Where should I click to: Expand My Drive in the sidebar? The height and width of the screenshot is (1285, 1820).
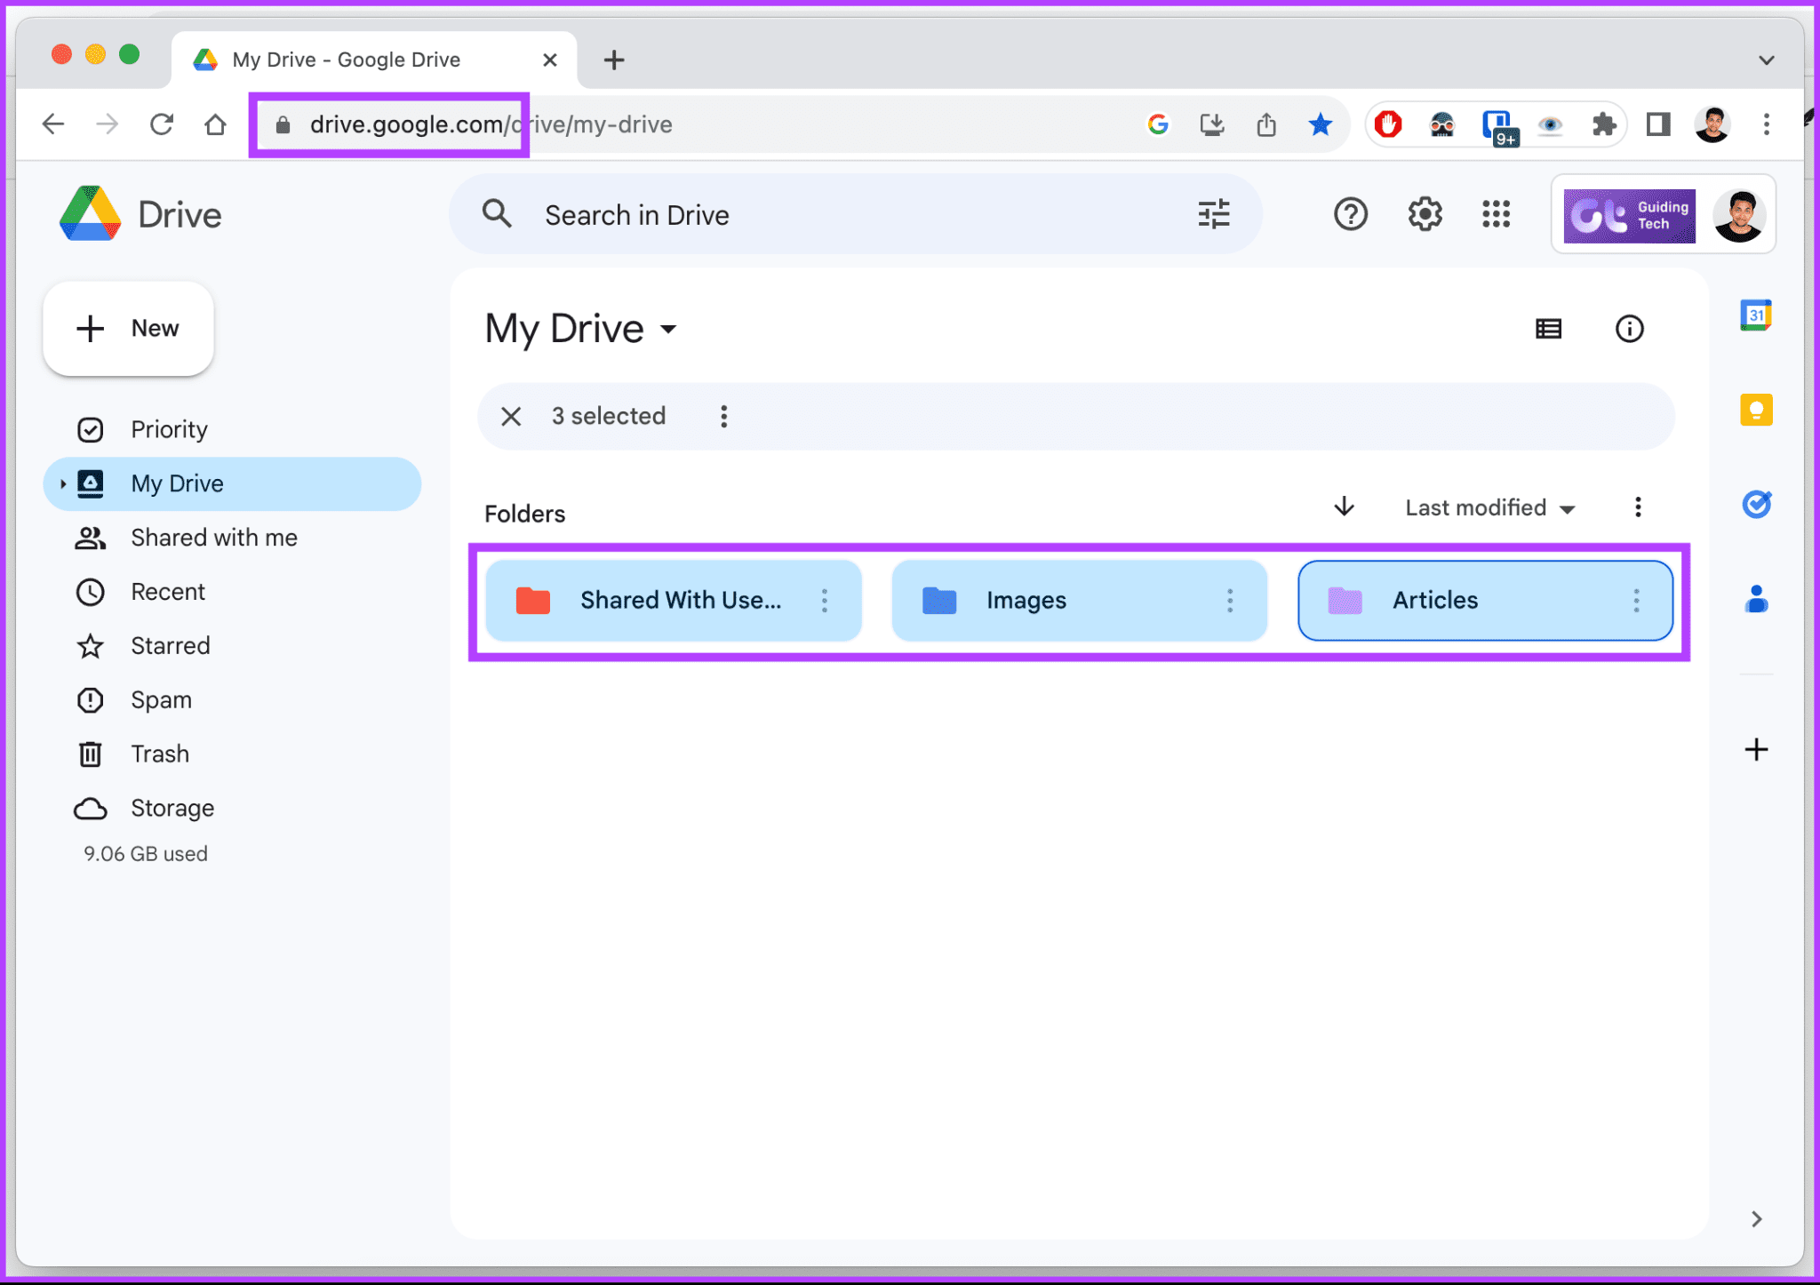click(x=61, y=483)
